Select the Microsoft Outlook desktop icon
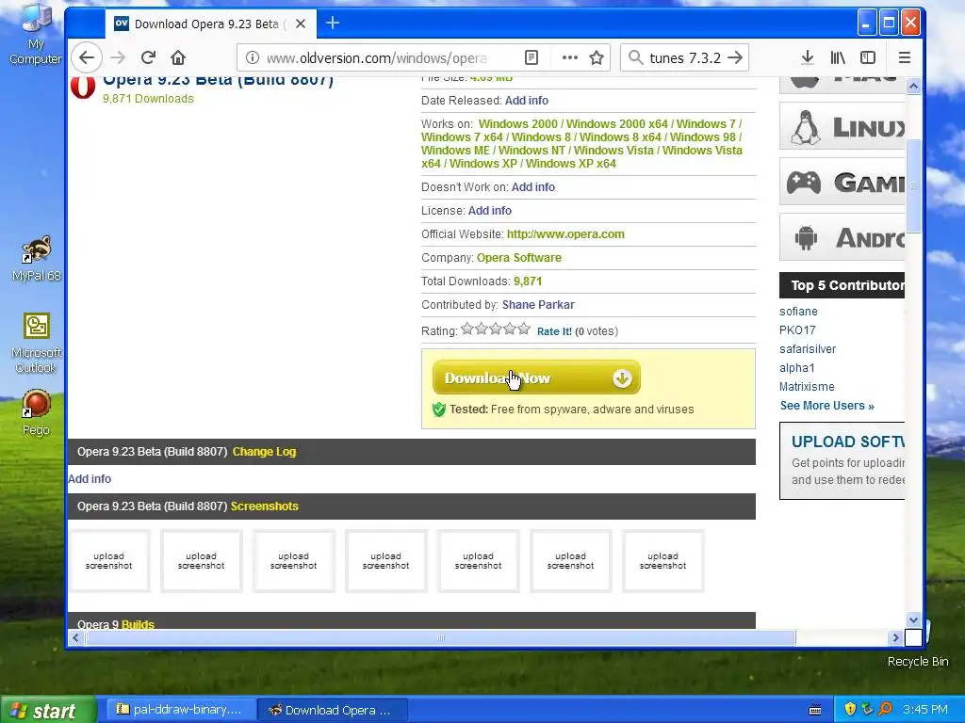Screen dimensions: 965x723 pos(36,343)
